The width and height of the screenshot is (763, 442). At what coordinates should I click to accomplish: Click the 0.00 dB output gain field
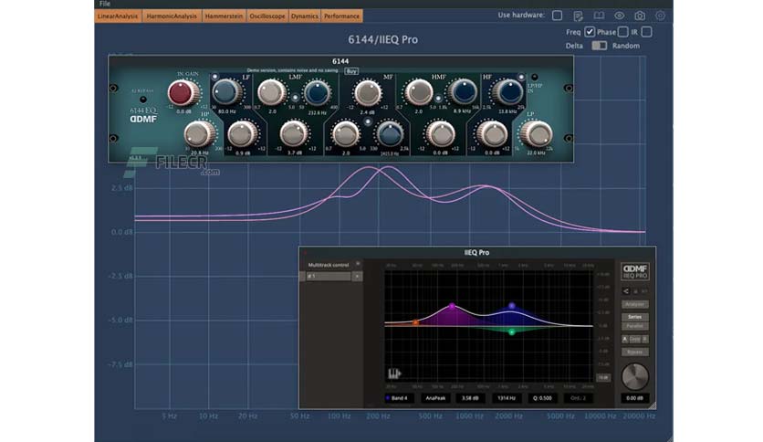coord(634,398)
